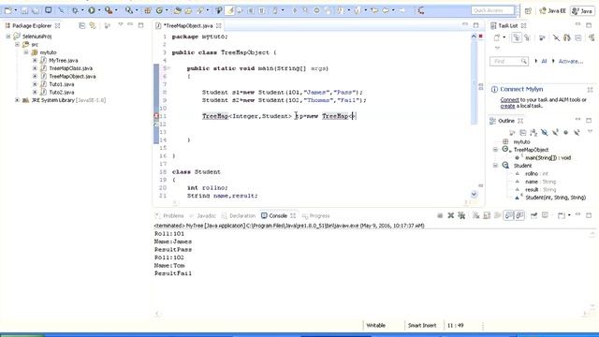Click the create link under Connect Mylyn
599x337 pixels.
(507, 106)
